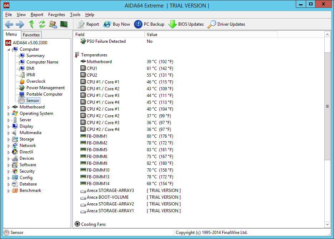
Task: Open Summary in the Computer tree
Action: pos(35,56)
